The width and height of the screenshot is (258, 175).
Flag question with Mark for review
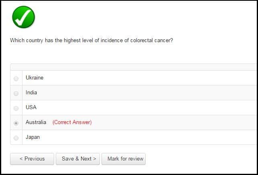point(124,159)
